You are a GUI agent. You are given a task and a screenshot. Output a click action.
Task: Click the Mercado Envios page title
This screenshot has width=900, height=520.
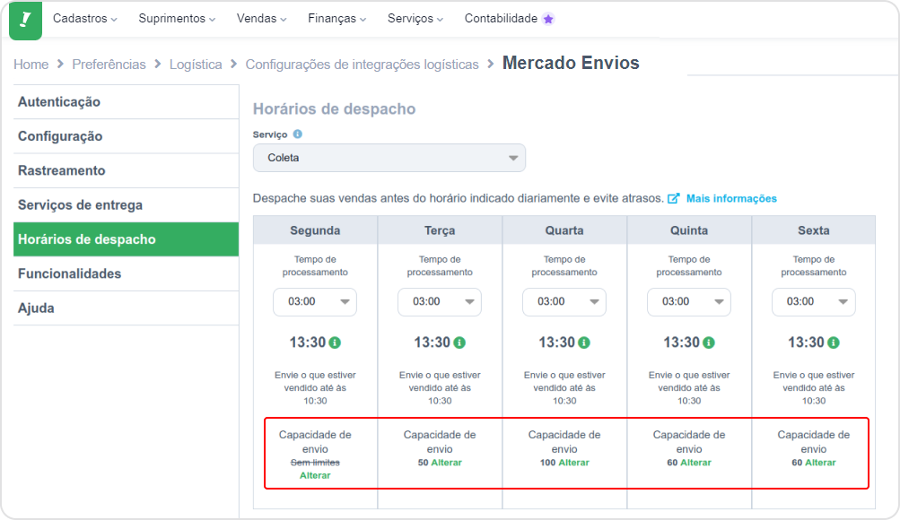[571, 63]
